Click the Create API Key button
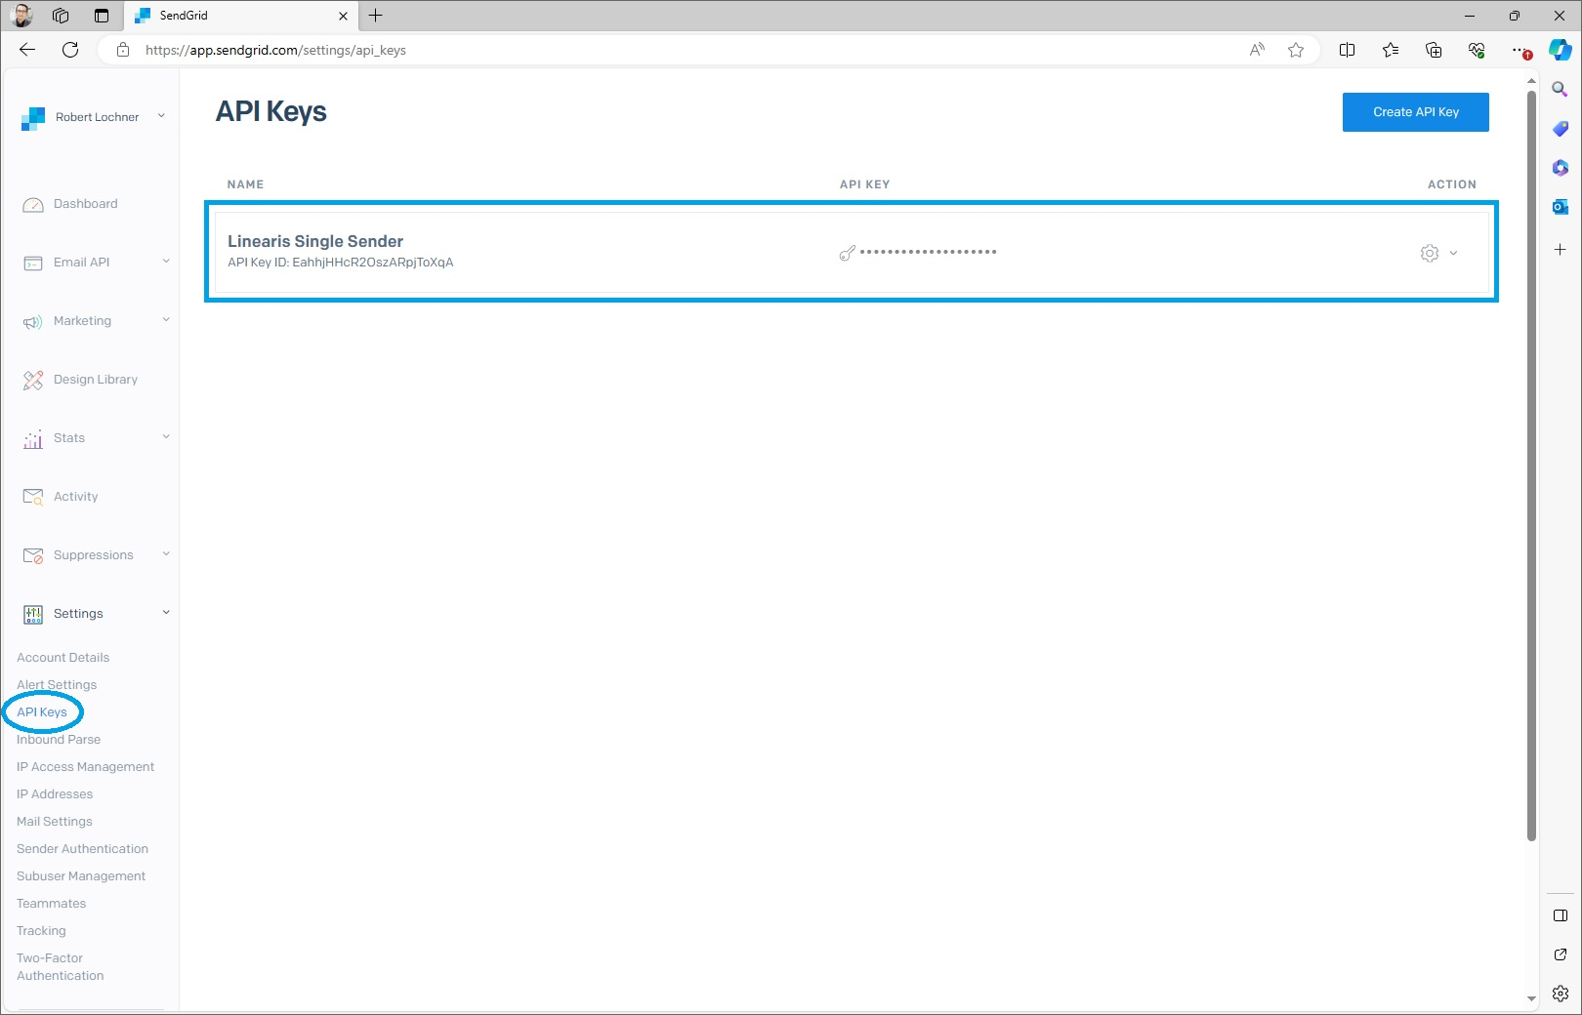This screenshot has height=1015, width=1582. (1415, 112)
